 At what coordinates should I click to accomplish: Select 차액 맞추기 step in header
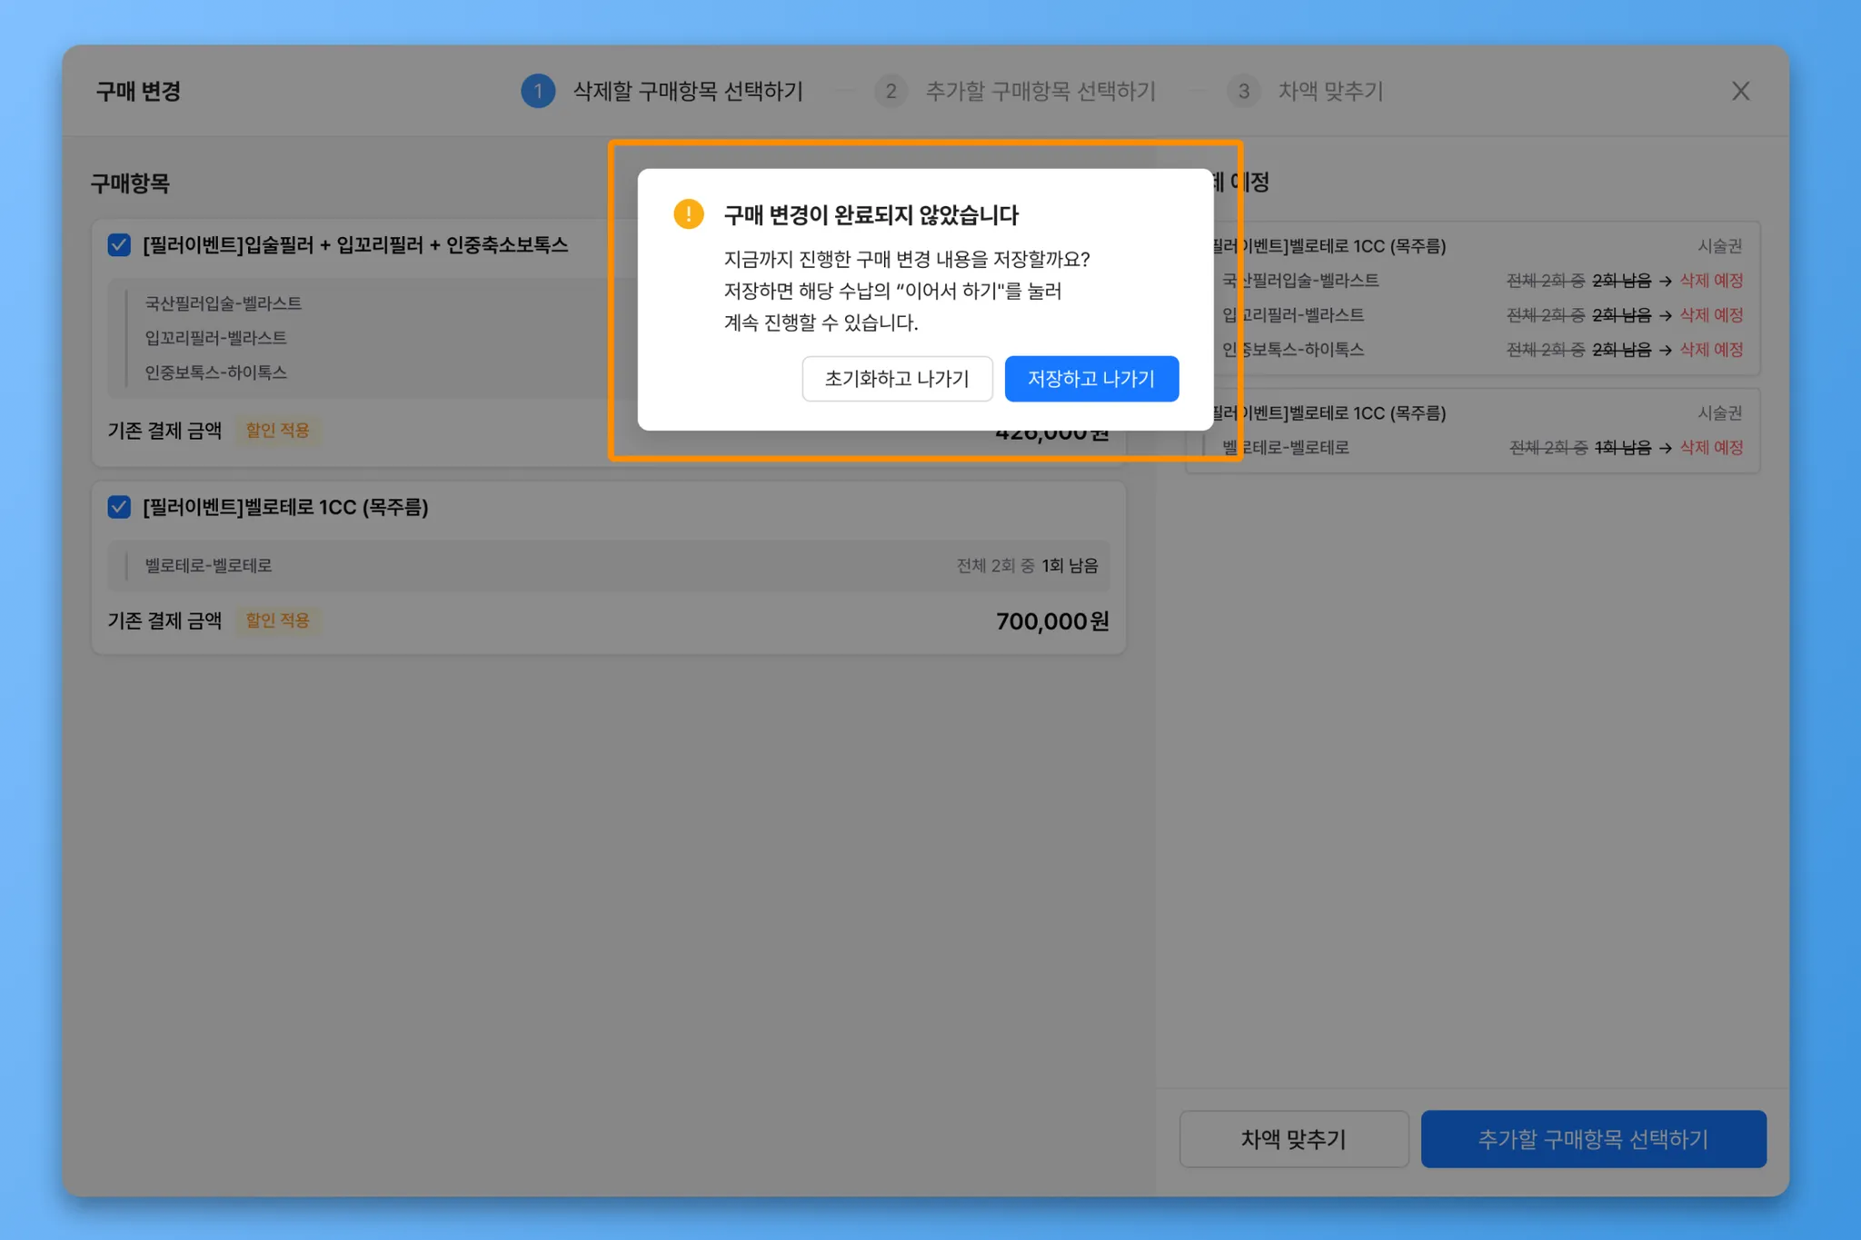pyautogui.click(x=1329, y=91)
